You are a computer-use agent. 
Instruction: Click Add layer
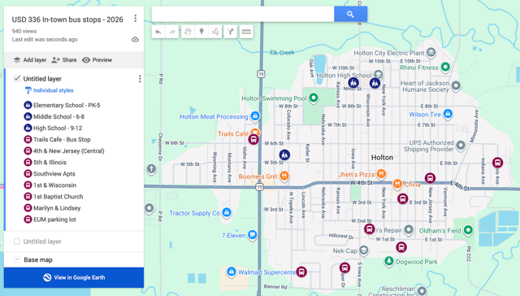(30, 60)
